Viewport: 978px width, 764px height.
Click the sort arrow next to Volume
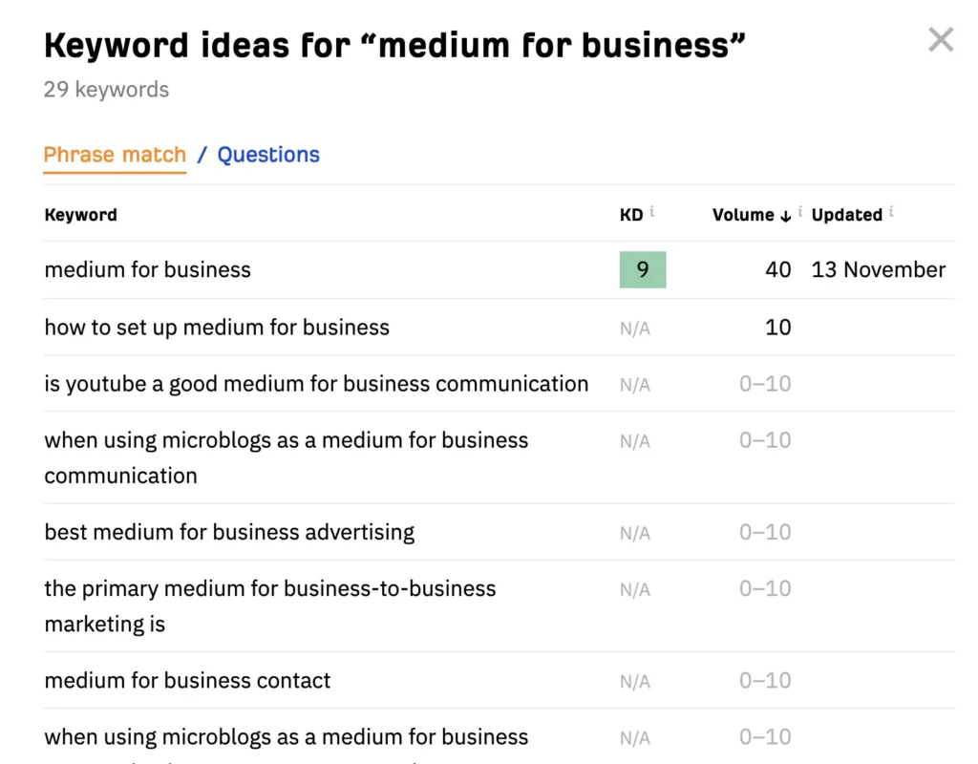click(786, 216)
